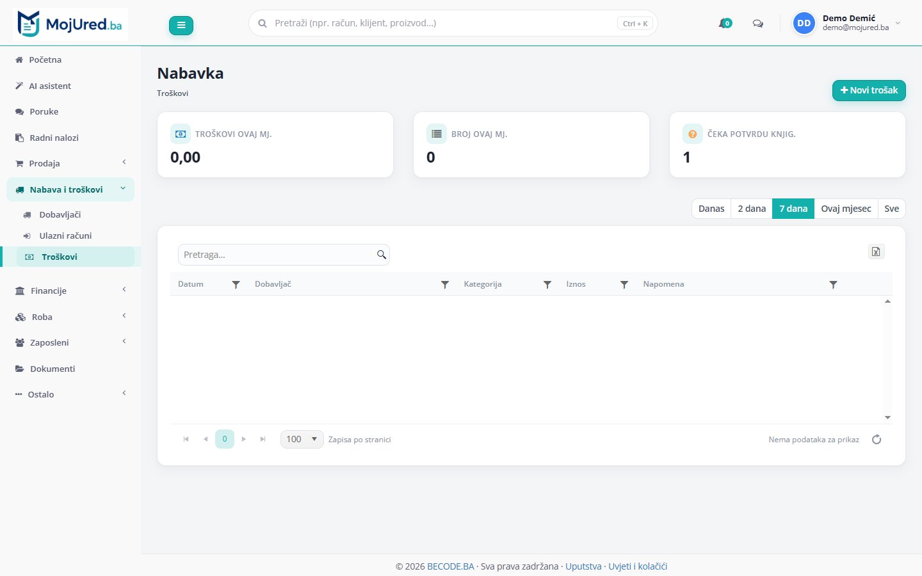This screenshot has height=576, width=922.
Task: Expand the Financije menu
Action: point(70,291)
